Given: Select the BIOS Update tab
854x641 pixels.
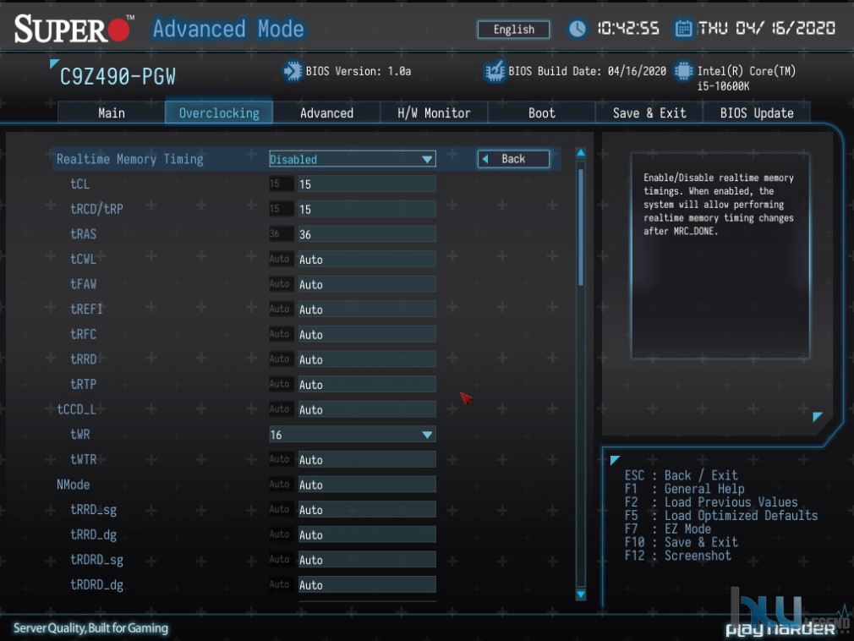Looking at the screenshot, I should pos(757,112).
